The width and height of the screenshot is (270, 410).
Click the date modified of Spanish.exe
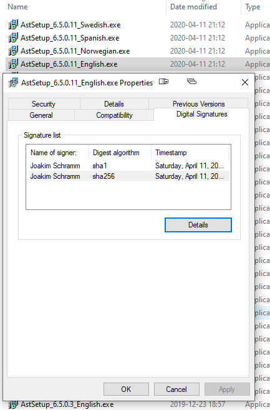click(x=198, y=38)
